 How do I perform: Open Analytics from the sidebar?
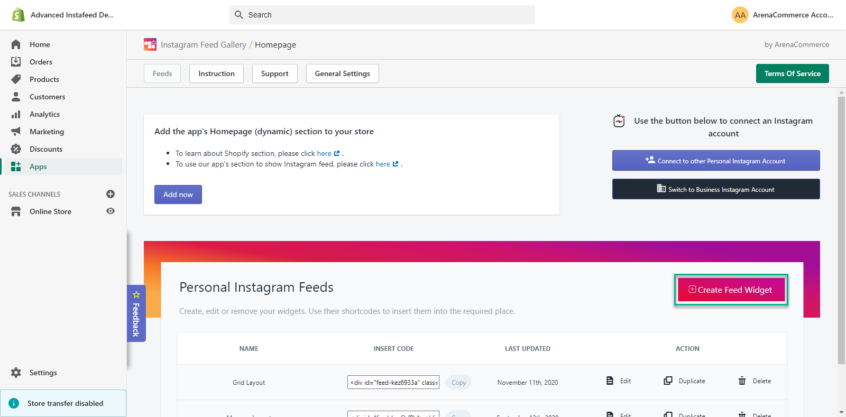44,114
